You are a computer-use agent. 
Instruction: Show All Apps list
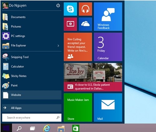(32, 108)
